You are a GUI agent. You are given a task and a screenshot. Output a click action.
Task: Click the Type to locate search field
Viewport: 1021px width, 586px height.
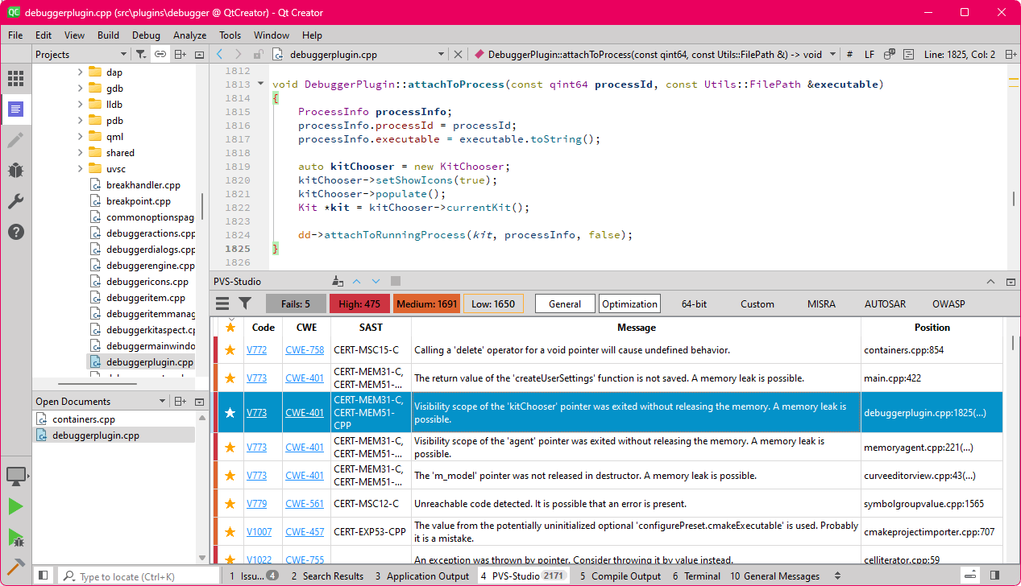137,576
